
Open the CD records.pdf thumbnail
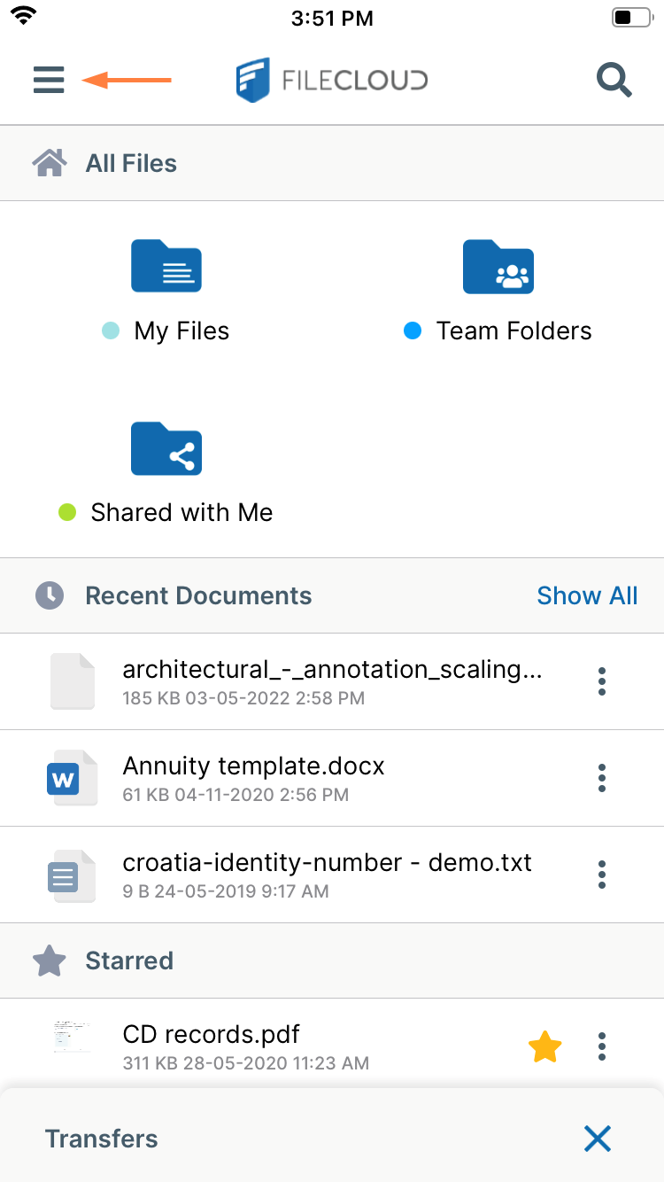72,1037
